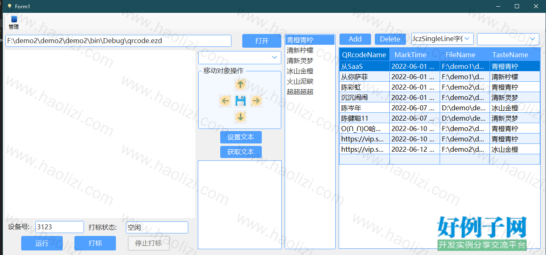Screen dimensions: 546x255
Task: Click the Add button
Action: coord(355,39)
